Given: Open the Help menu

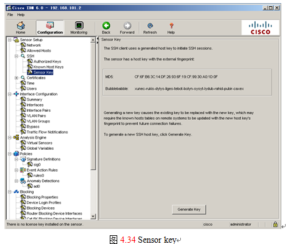Looking at the screenshot, I should 21,15.
